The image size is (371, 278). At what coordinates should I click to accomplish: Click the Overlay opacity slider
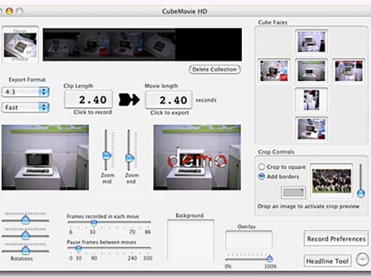(x=250, y=259)
